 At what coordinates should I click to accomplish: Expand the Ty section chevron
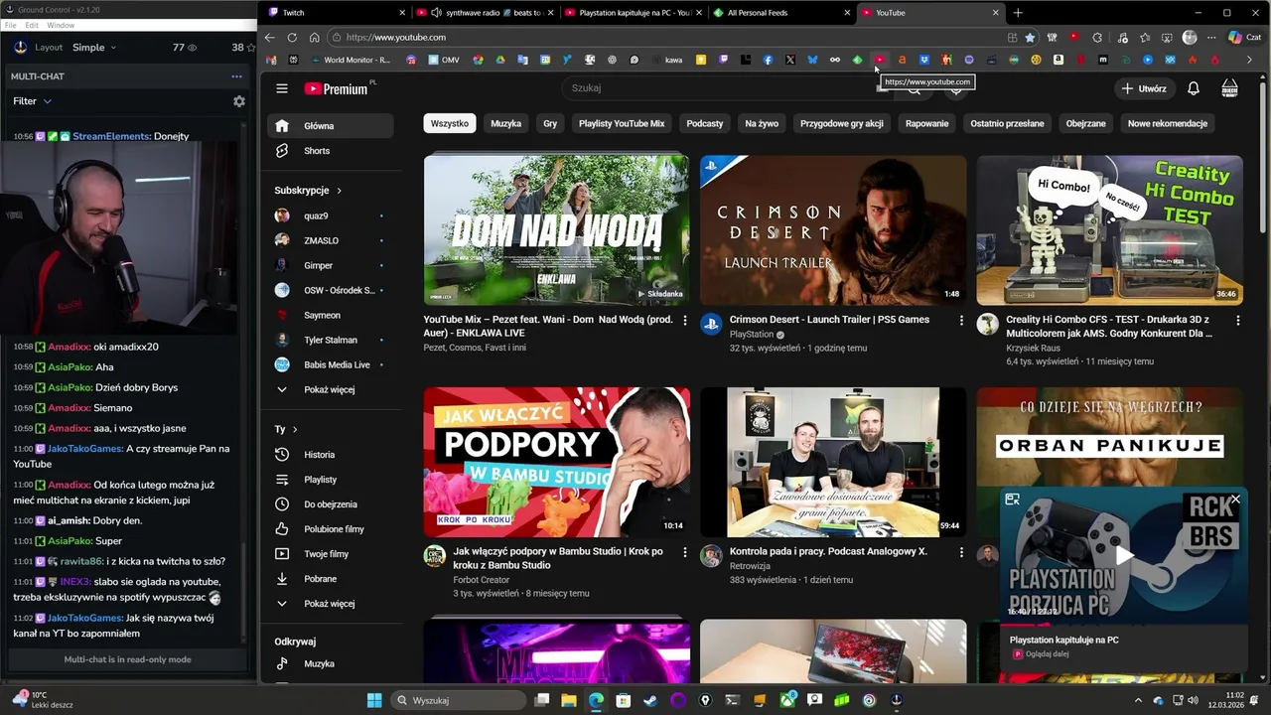point(295,429)
